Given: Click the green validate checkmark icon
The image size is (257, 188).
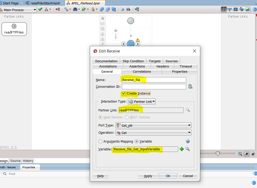Looking at the screenshot, I should pyautogui.click(x=40, y=9).
